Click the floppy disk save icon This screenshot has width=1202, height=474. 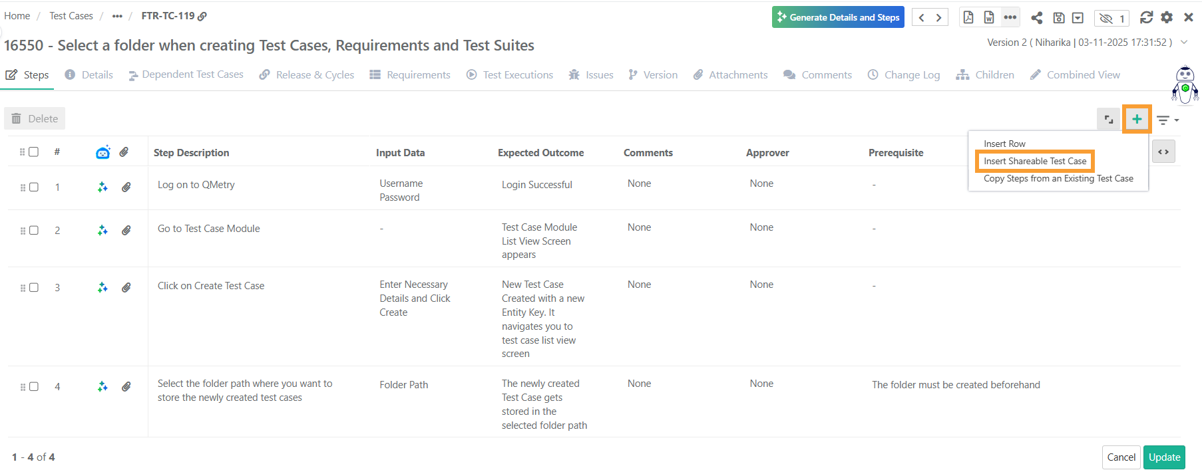(1058, 18)
